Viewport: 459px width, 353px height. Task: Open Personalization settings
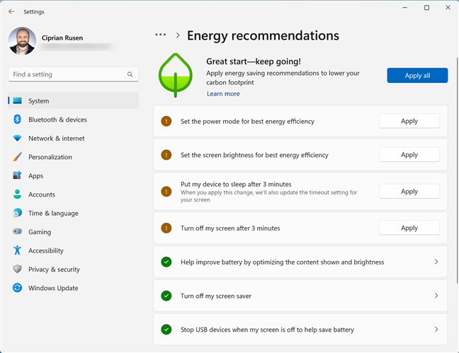[73, 157]
